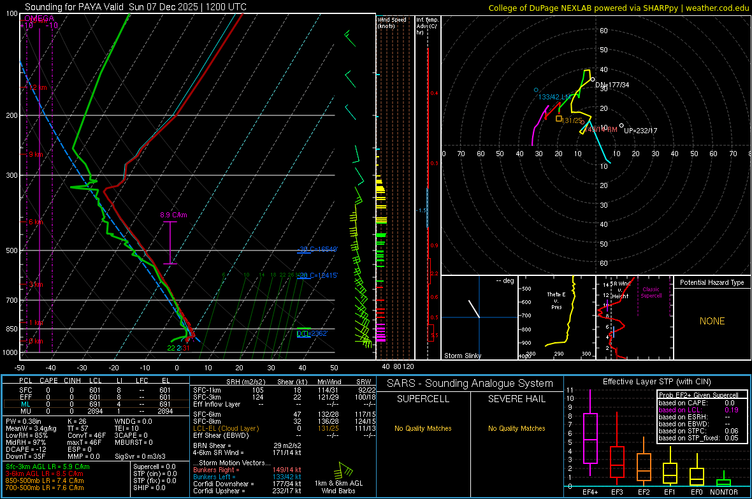
Task: Click the MidRH = 97% value
Action: (x=26, y=442)
